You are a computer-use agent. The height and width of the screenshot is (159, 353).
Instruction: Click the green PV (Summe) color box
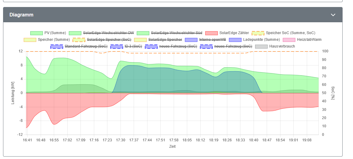click(x=36, y=33)
